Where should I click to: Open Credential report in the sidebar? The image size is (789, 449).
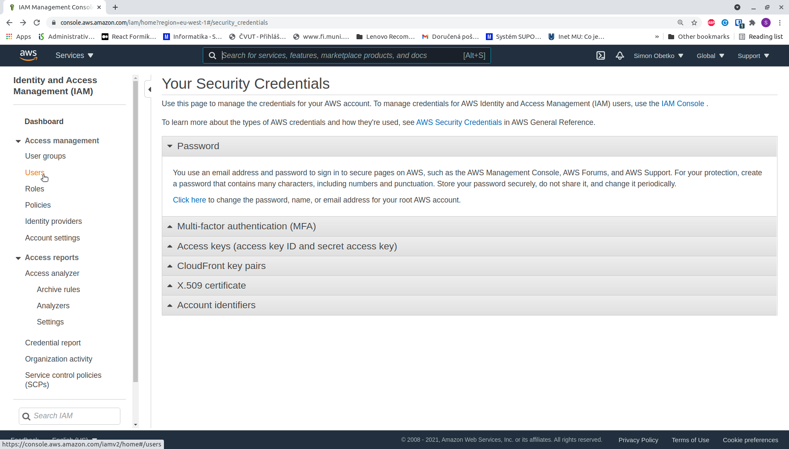tap(53, 343)
